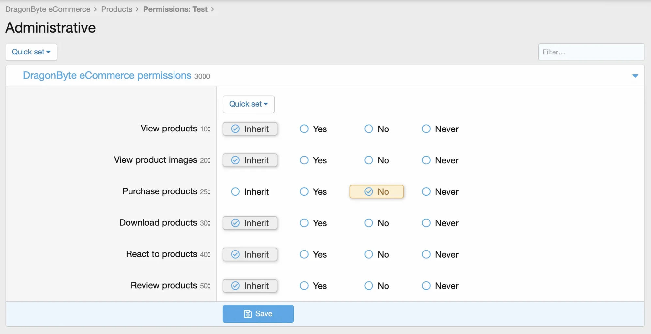Select No for Purchase products
651x334 pixels.
pos(377,191)
